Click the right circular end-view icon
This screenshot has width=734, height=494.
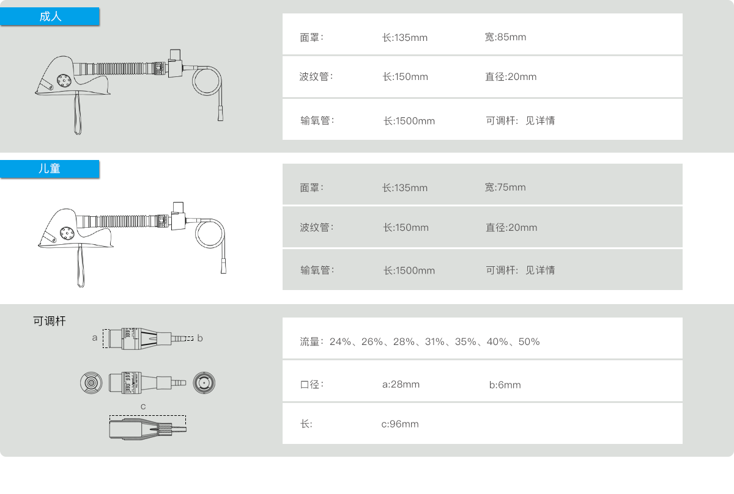tap(204, 383)
